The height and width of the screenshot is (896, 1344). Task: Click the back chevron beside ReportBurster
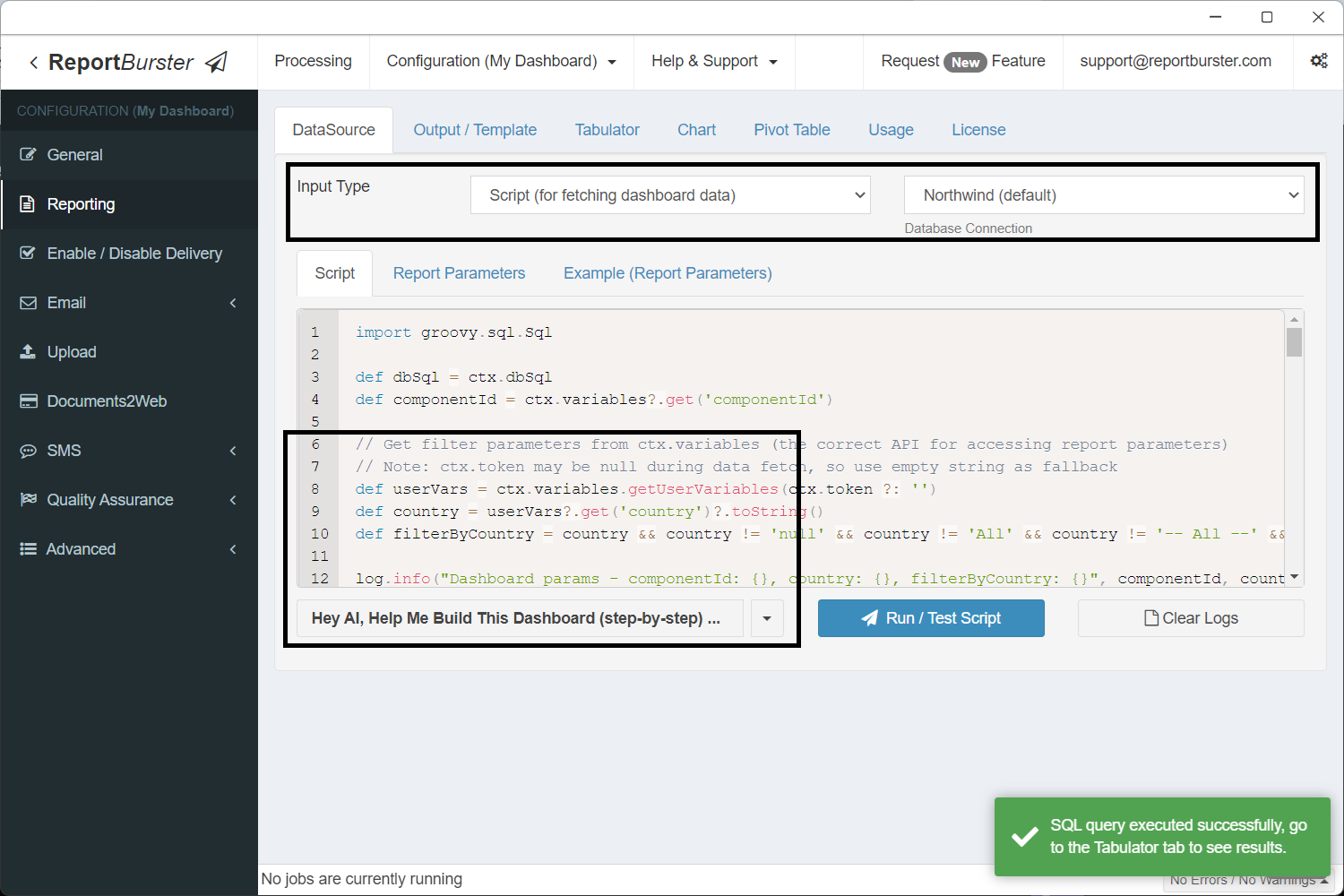(33, 63)
